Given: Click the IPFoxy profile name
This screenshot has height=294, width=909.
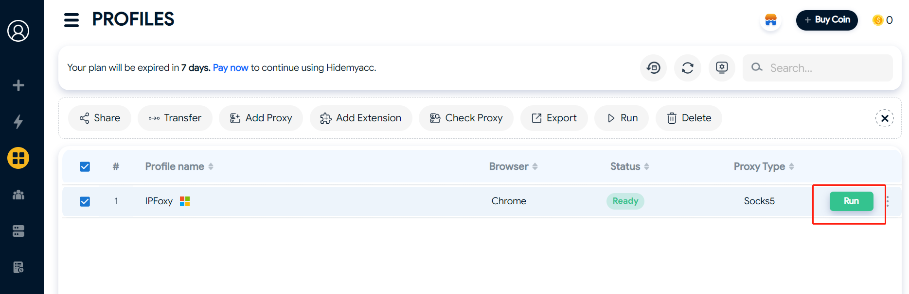Looking at the screenshot, I should 159,201.
